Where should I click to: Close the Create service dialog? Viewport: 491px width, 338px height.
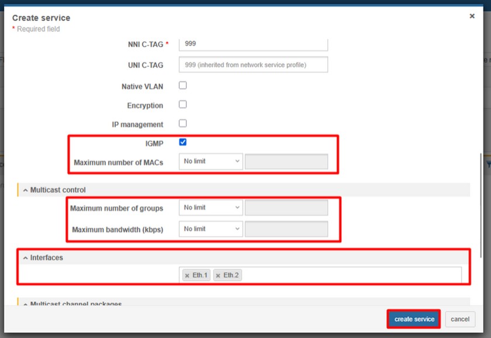(472, 16)
